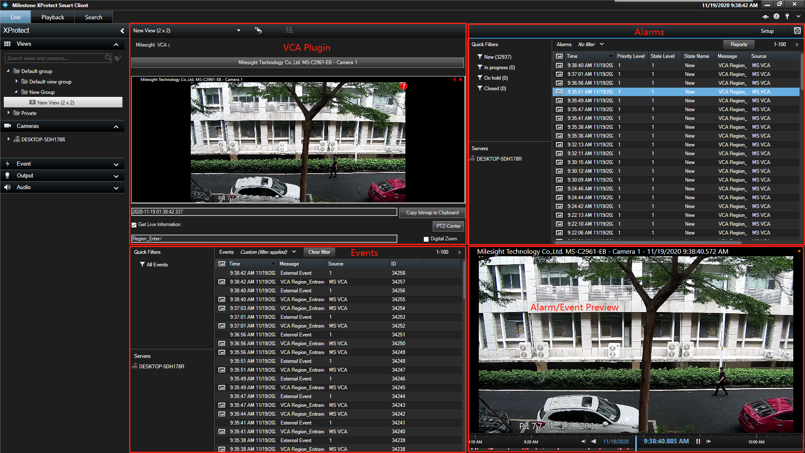Click Copy bitmap to Clipboard button

pyautogui.click(x=432, y=213)
